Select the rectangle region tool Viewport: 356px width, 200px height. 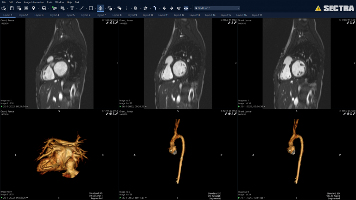(x=91, y=8)
